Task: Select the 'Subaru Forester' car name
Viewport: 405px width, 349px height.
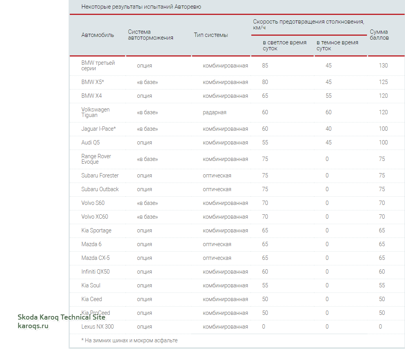Action: click(x=100, y=175)
